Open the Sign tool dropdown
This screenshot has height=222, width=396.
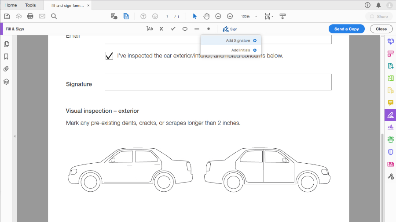[230, 29]
